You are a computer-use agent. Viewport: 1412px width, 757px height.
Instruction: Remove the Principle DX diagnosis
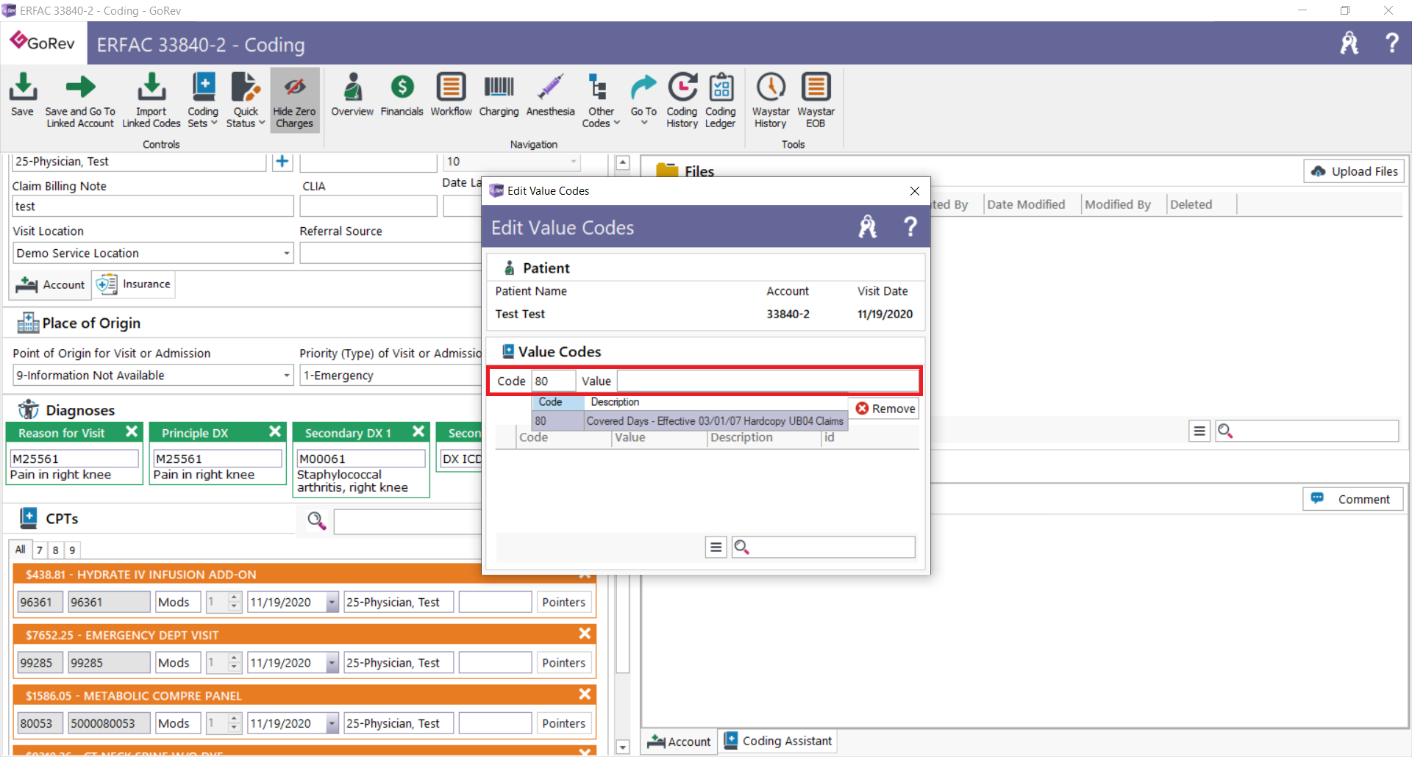275,431
